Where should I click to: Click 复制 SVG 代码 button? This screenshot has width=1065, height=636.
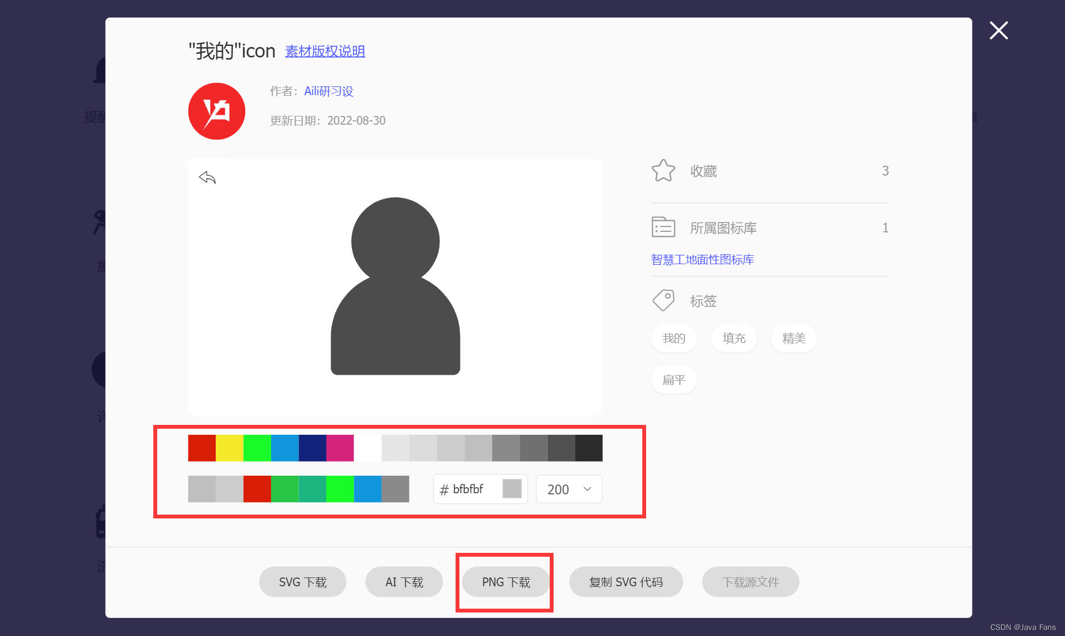626,582
